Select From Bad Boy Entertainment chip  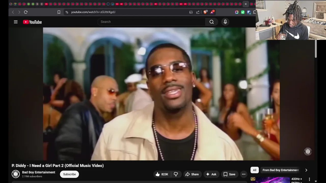(x=281, y=170)
